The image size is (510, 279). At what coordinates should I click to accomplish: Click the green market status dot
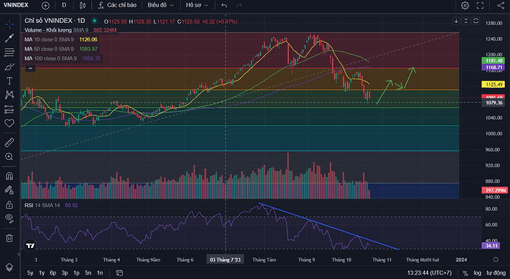coord(95,21)
